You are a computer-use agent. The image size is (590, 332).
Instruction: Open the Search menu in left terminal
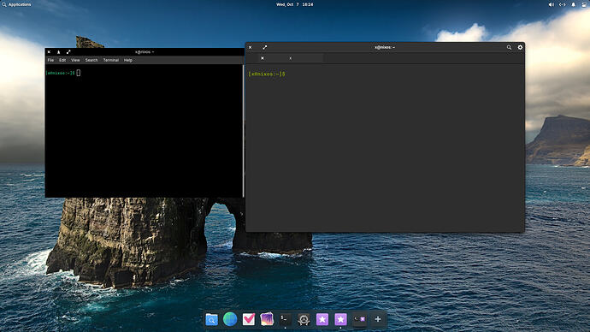coord(91,60)
